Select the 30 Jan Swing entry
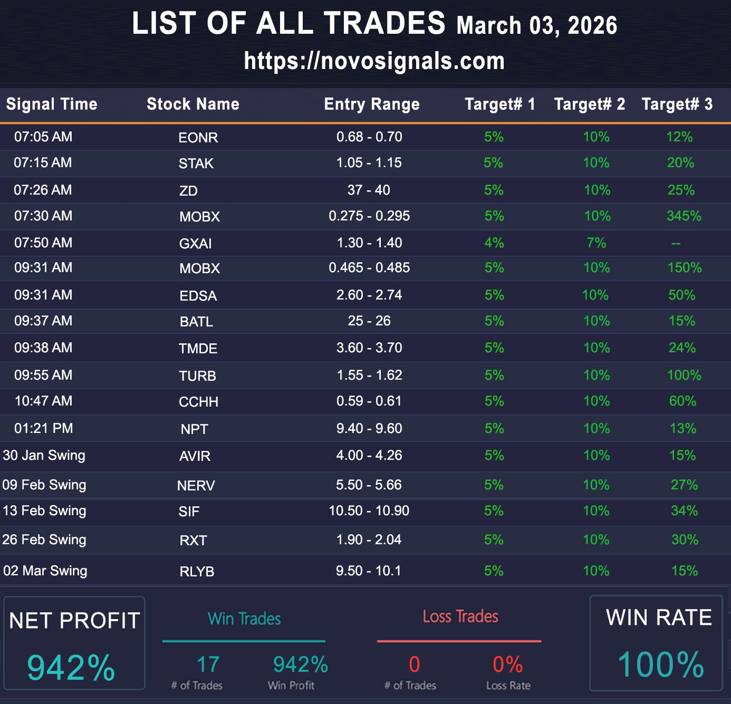The width and height of the screenshot is (731, 704). 44,456
